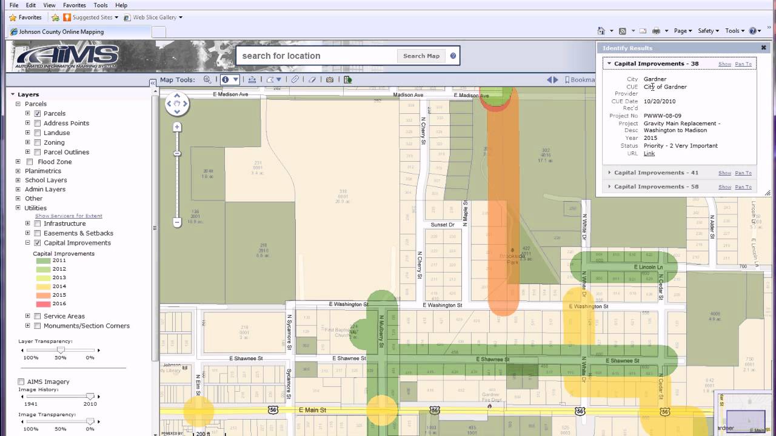The width and height of the screenshot is (776, 436).
Task: Open the File menu
Action: [x=14, y=5]
